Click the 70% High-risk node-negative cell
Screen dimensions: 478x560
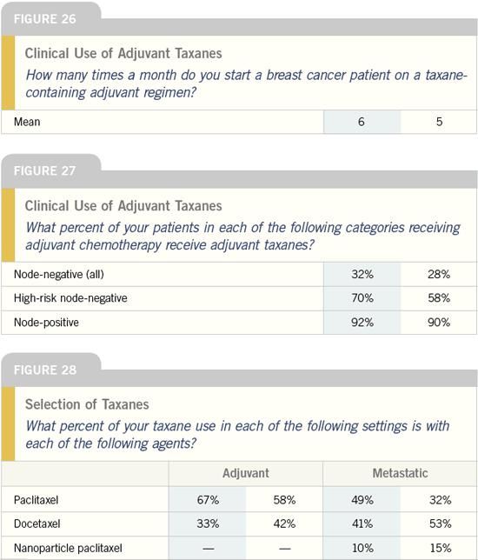pyautogui.click(x=362, y=298)
